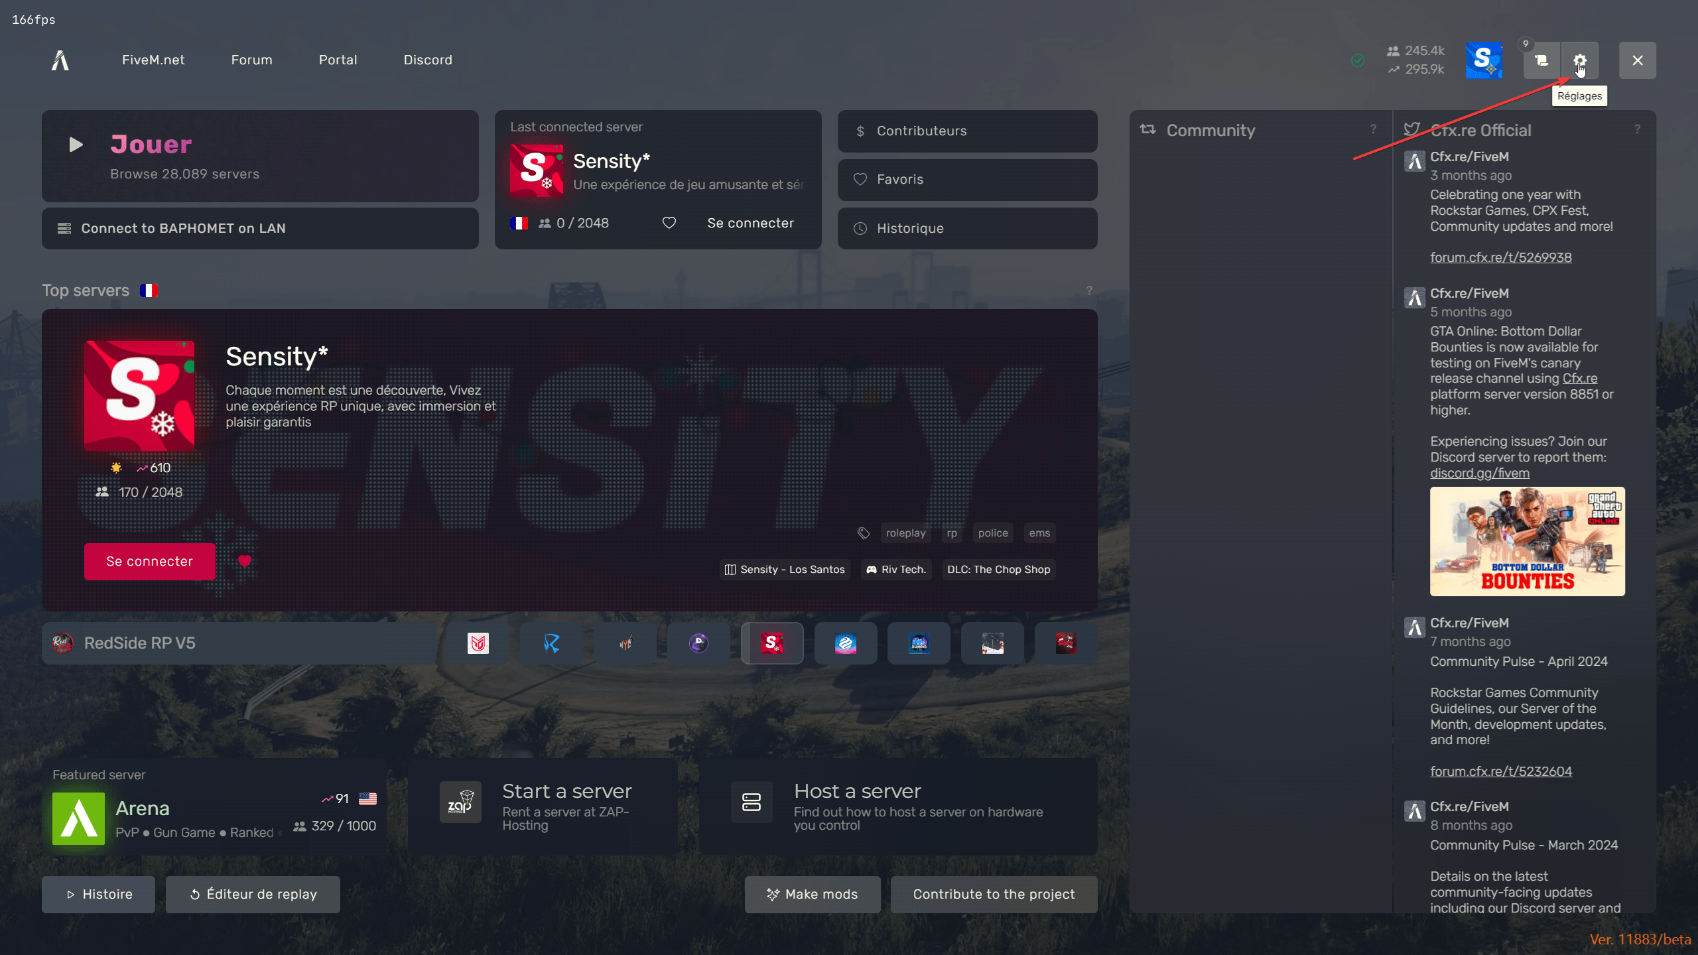Screen dimensions: 1698x955
Task: Click Start a server with ZAP-Hosting
Action: (543, 807)
